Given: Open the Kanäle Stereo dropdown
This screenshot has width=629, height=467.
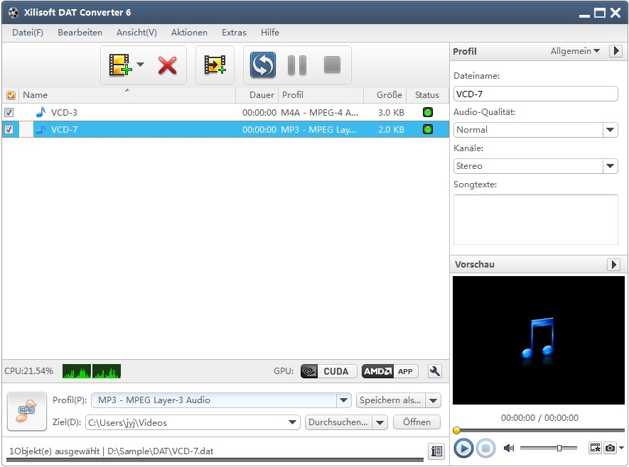Looking at the screenshot, I should (x=610, y=166).
